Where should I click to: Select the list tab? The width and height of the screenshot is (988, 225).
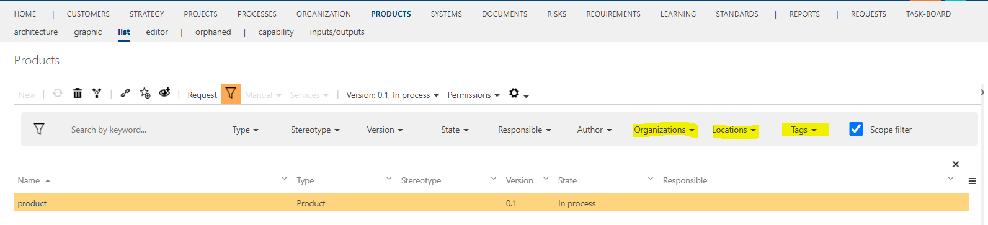coord(124,32)
